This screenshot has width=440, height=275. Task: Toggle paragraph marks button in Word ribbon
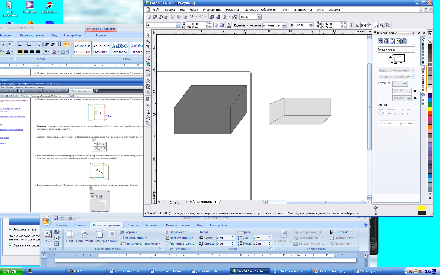(x=67, y=44)
